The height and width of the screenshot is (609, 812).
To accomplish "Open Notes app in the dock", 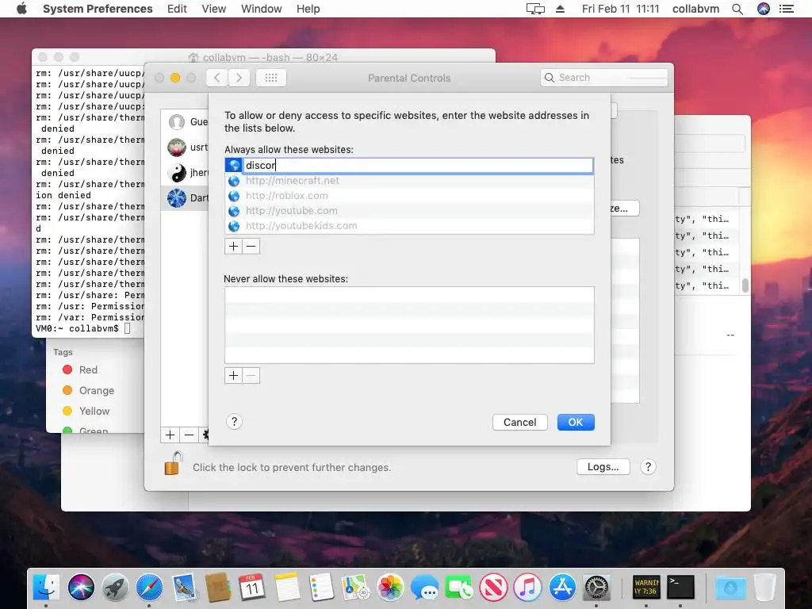I will pyautogui.click(x=287, y=588).
